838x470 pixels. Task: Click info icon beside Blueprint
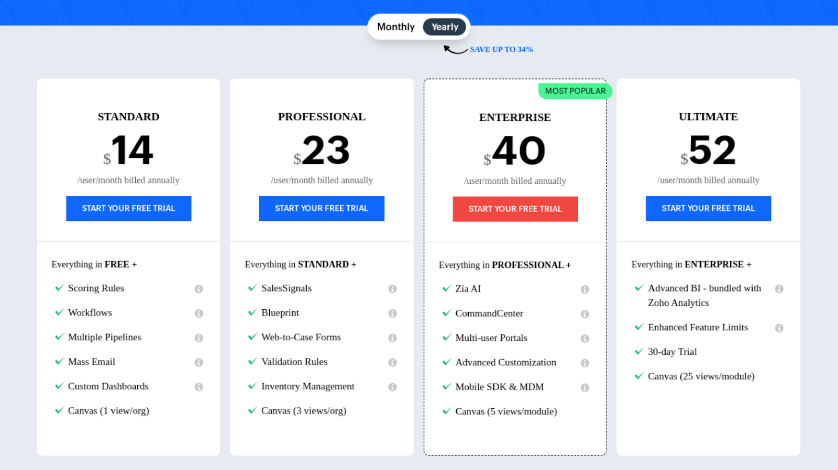point(392,314)
